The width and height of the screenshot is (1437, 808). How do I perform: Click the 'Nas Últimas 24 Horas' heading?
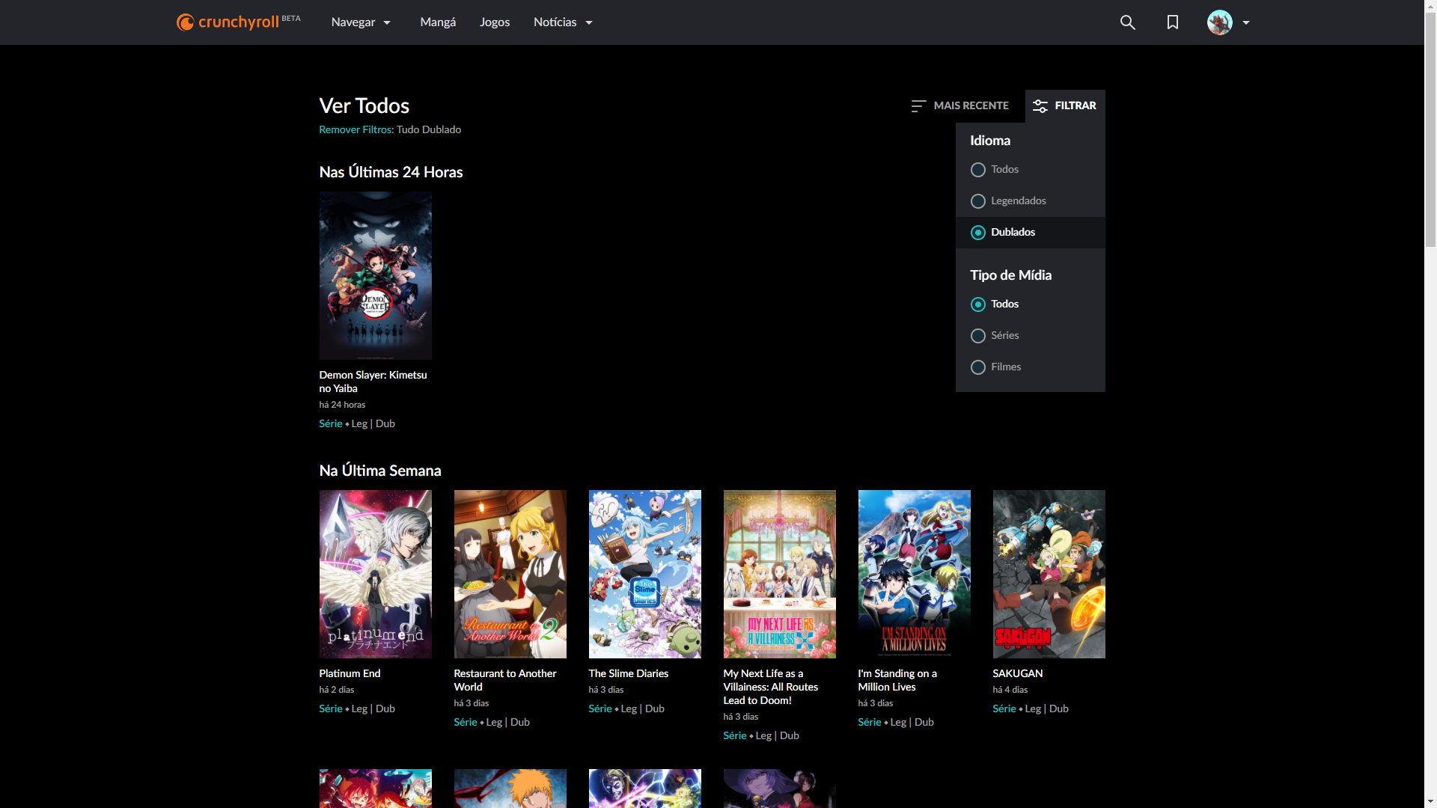[391, 172]
